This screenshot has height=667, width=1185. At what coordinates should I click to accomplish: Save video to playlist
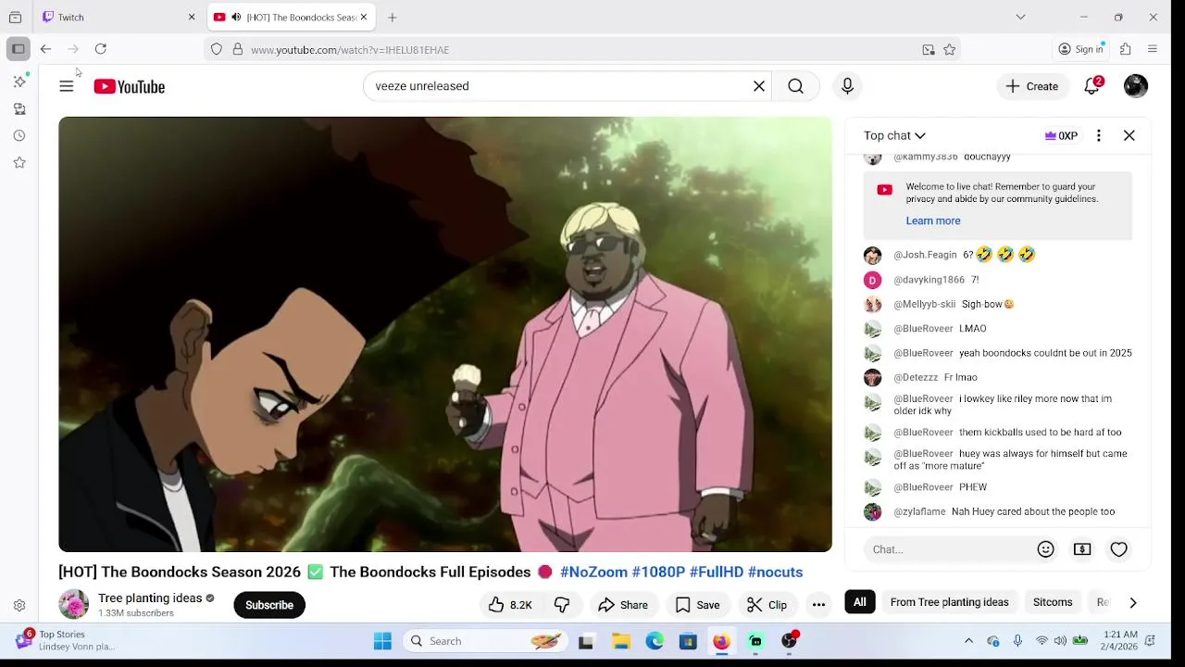[697, 605]
